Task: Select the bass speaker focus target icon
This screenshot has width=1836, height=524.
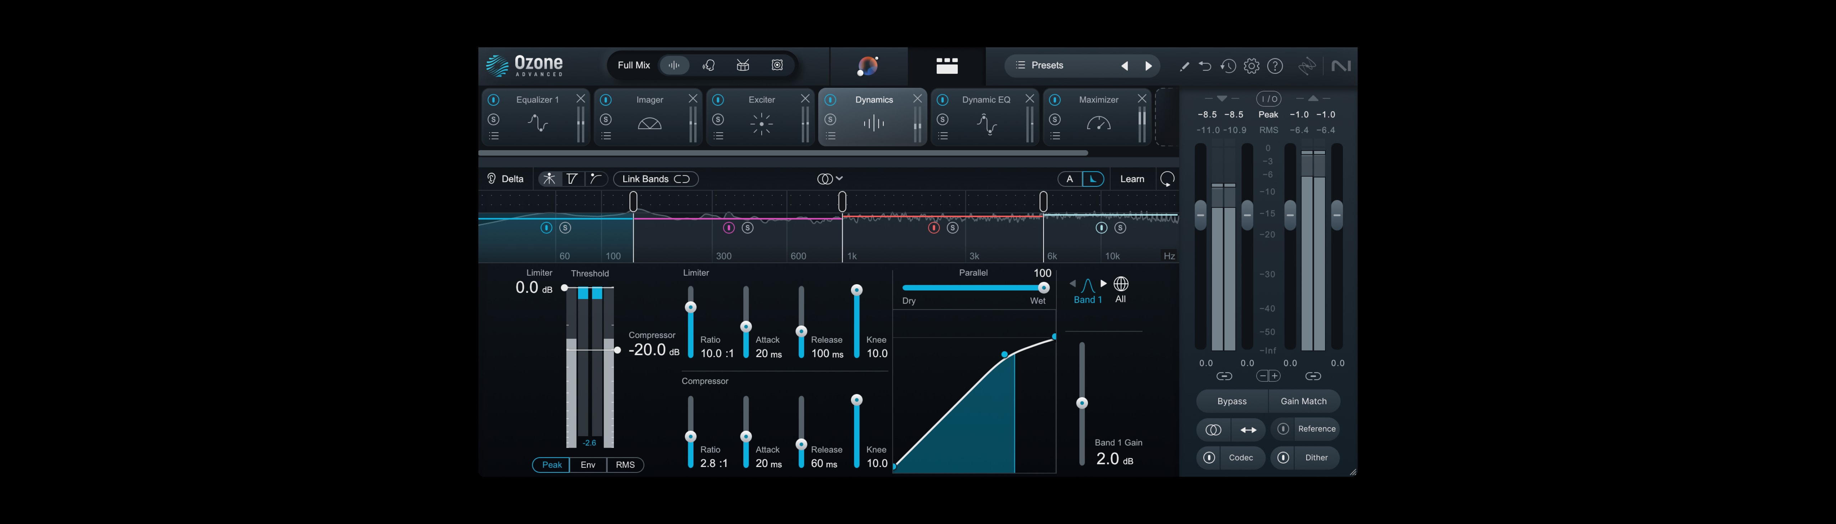Action: point(777,66)
